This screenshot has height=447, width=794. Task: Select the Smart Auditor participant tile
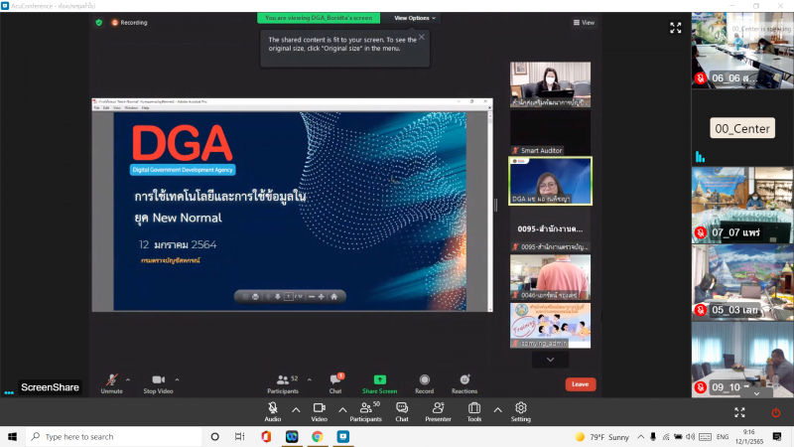pyautogui.click(x=550, y=132)
